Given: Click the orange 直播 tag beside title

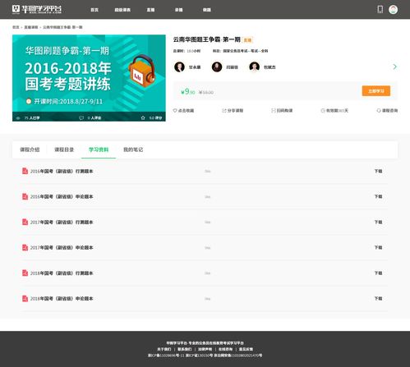Looking at the screenshot, I should 247,40.
